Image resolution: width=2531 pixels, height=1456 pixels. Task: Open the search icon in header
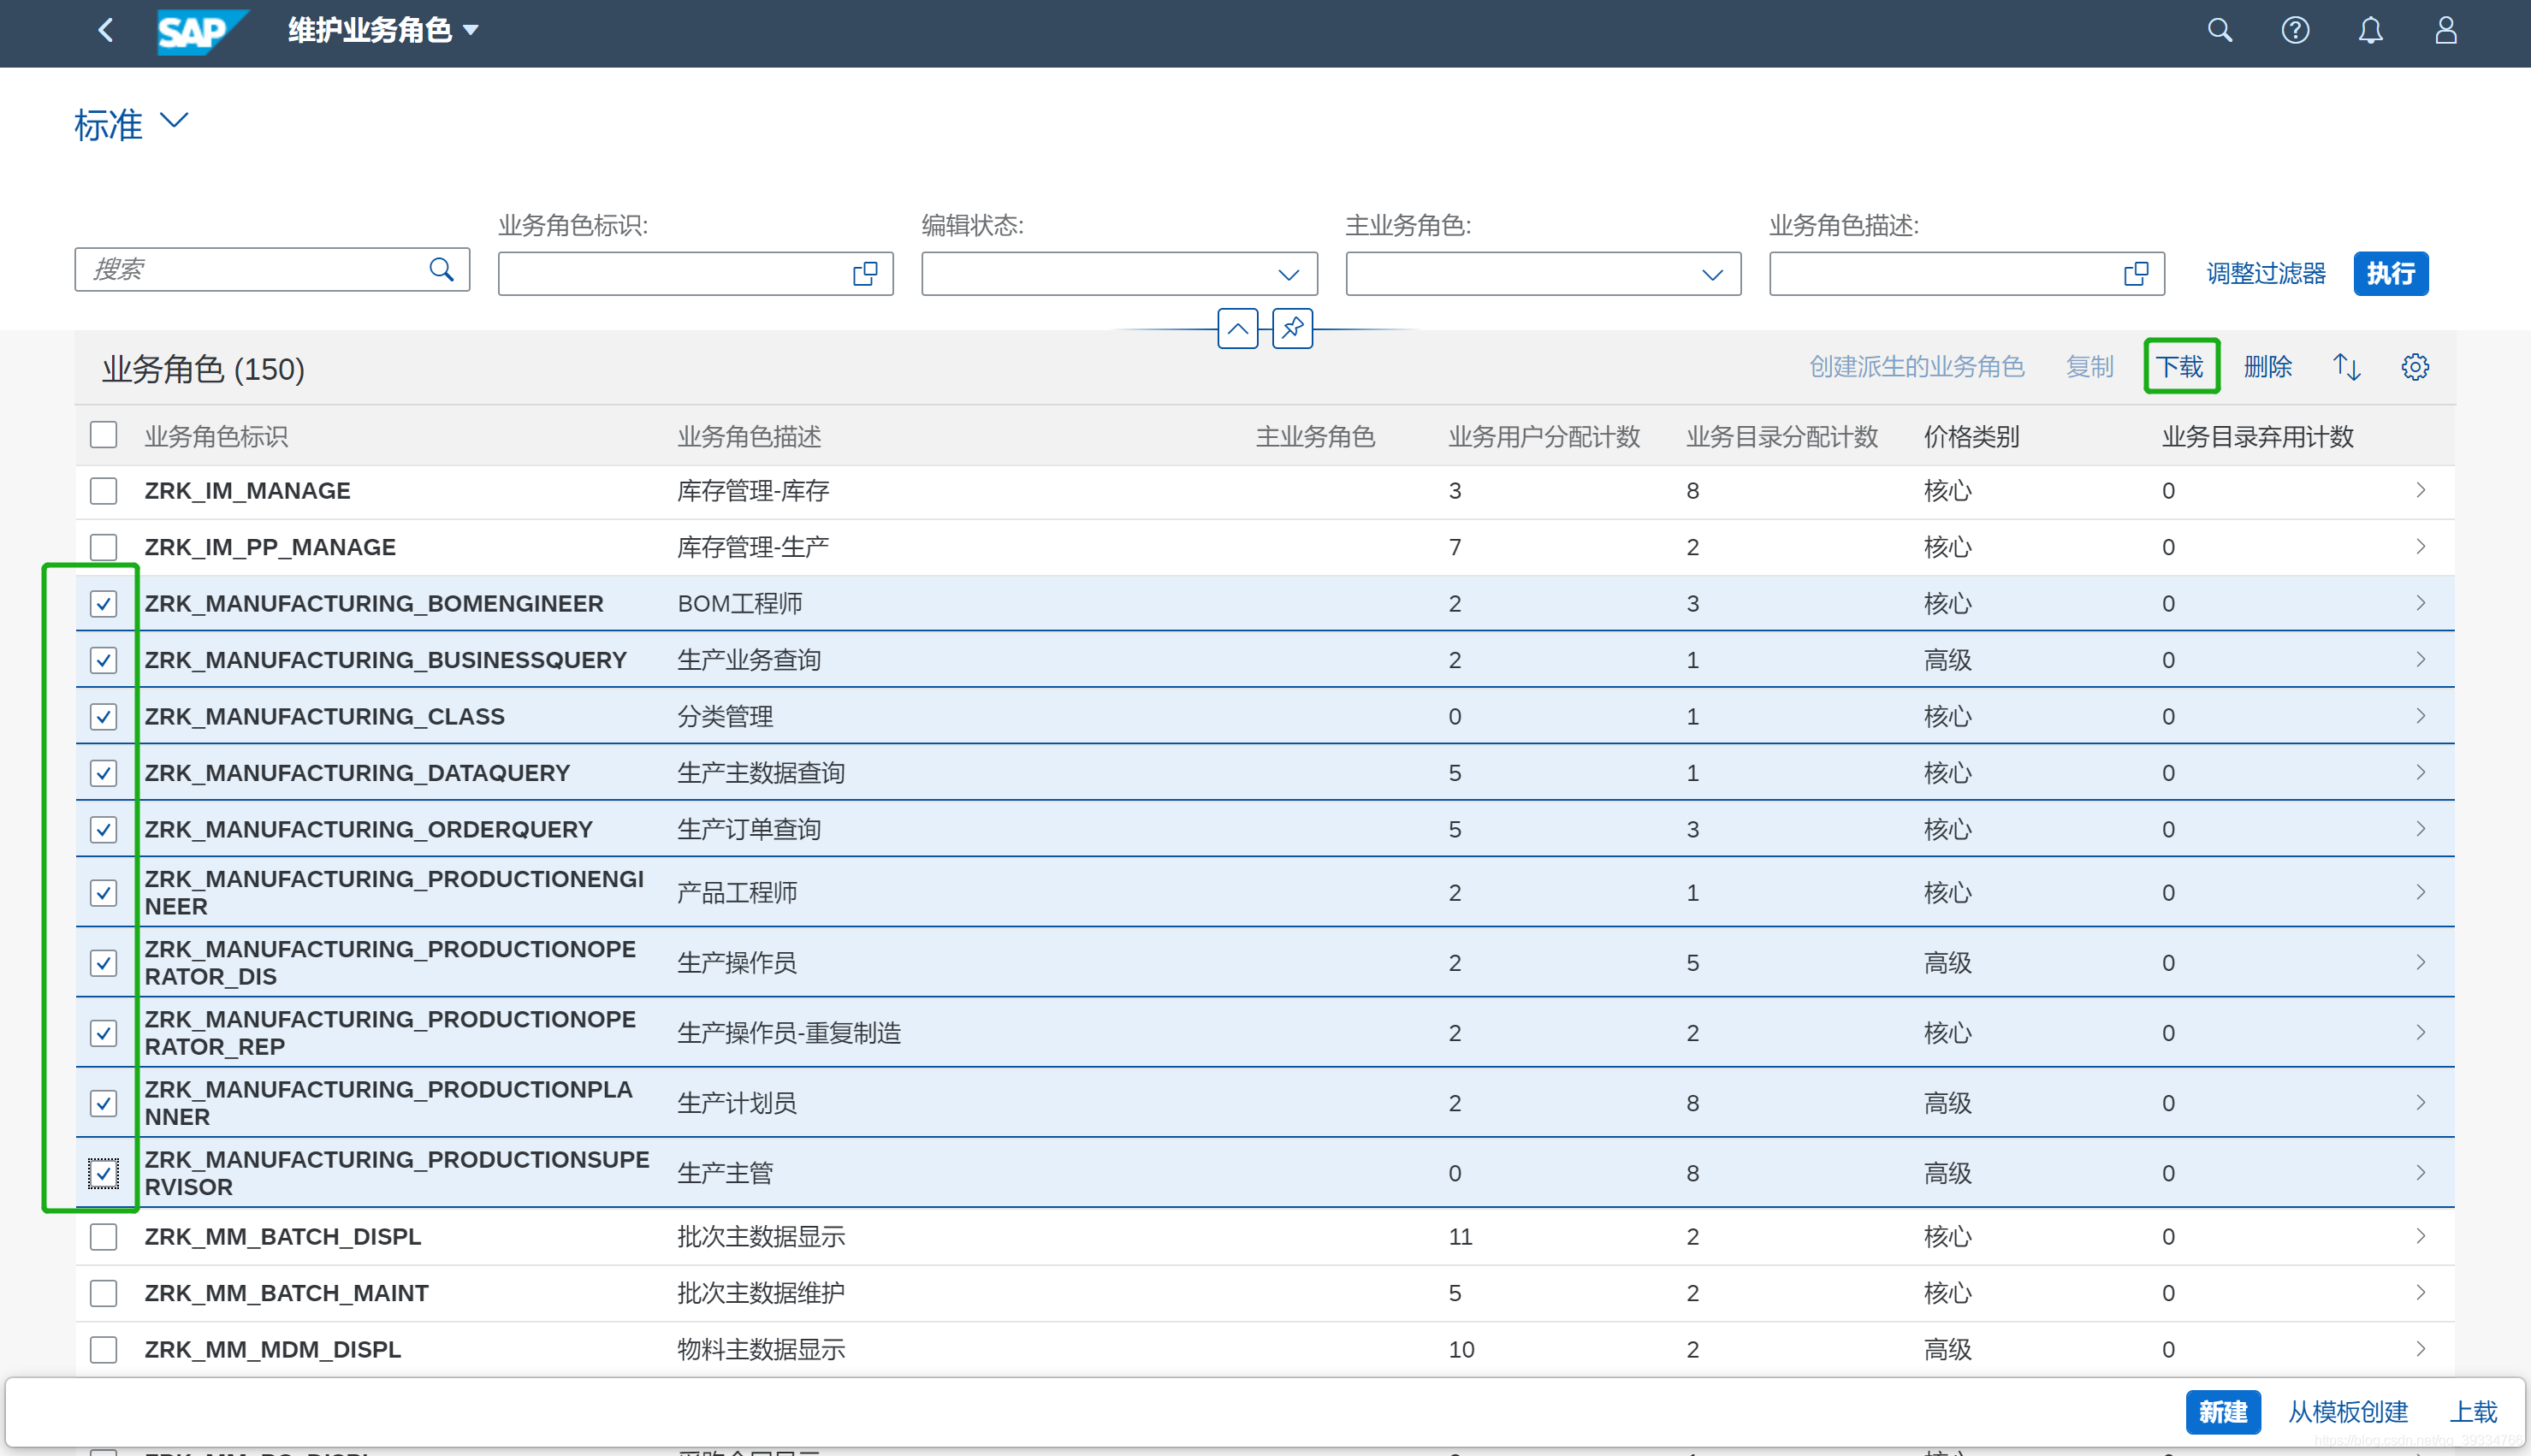point(2219,31)
